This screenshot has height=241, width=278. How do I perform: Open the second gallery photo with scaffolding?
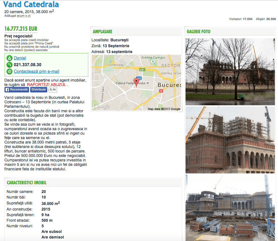tap(230, 140)
